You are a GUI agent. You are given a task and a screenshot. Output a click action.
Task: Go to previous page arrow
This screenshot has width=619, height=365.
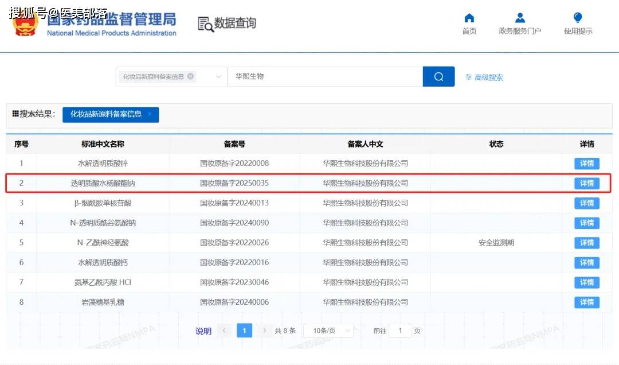point(225,331)
